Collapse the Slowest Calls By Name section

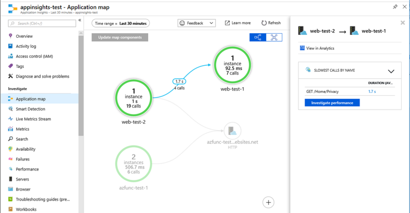point(391,71)
